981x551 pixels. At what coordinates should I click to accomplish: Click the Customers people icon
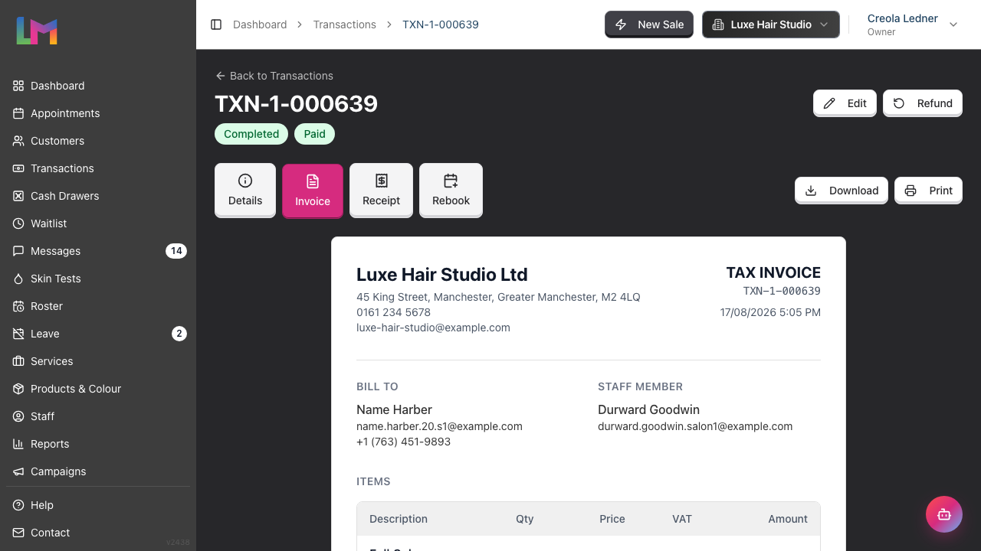18,141
